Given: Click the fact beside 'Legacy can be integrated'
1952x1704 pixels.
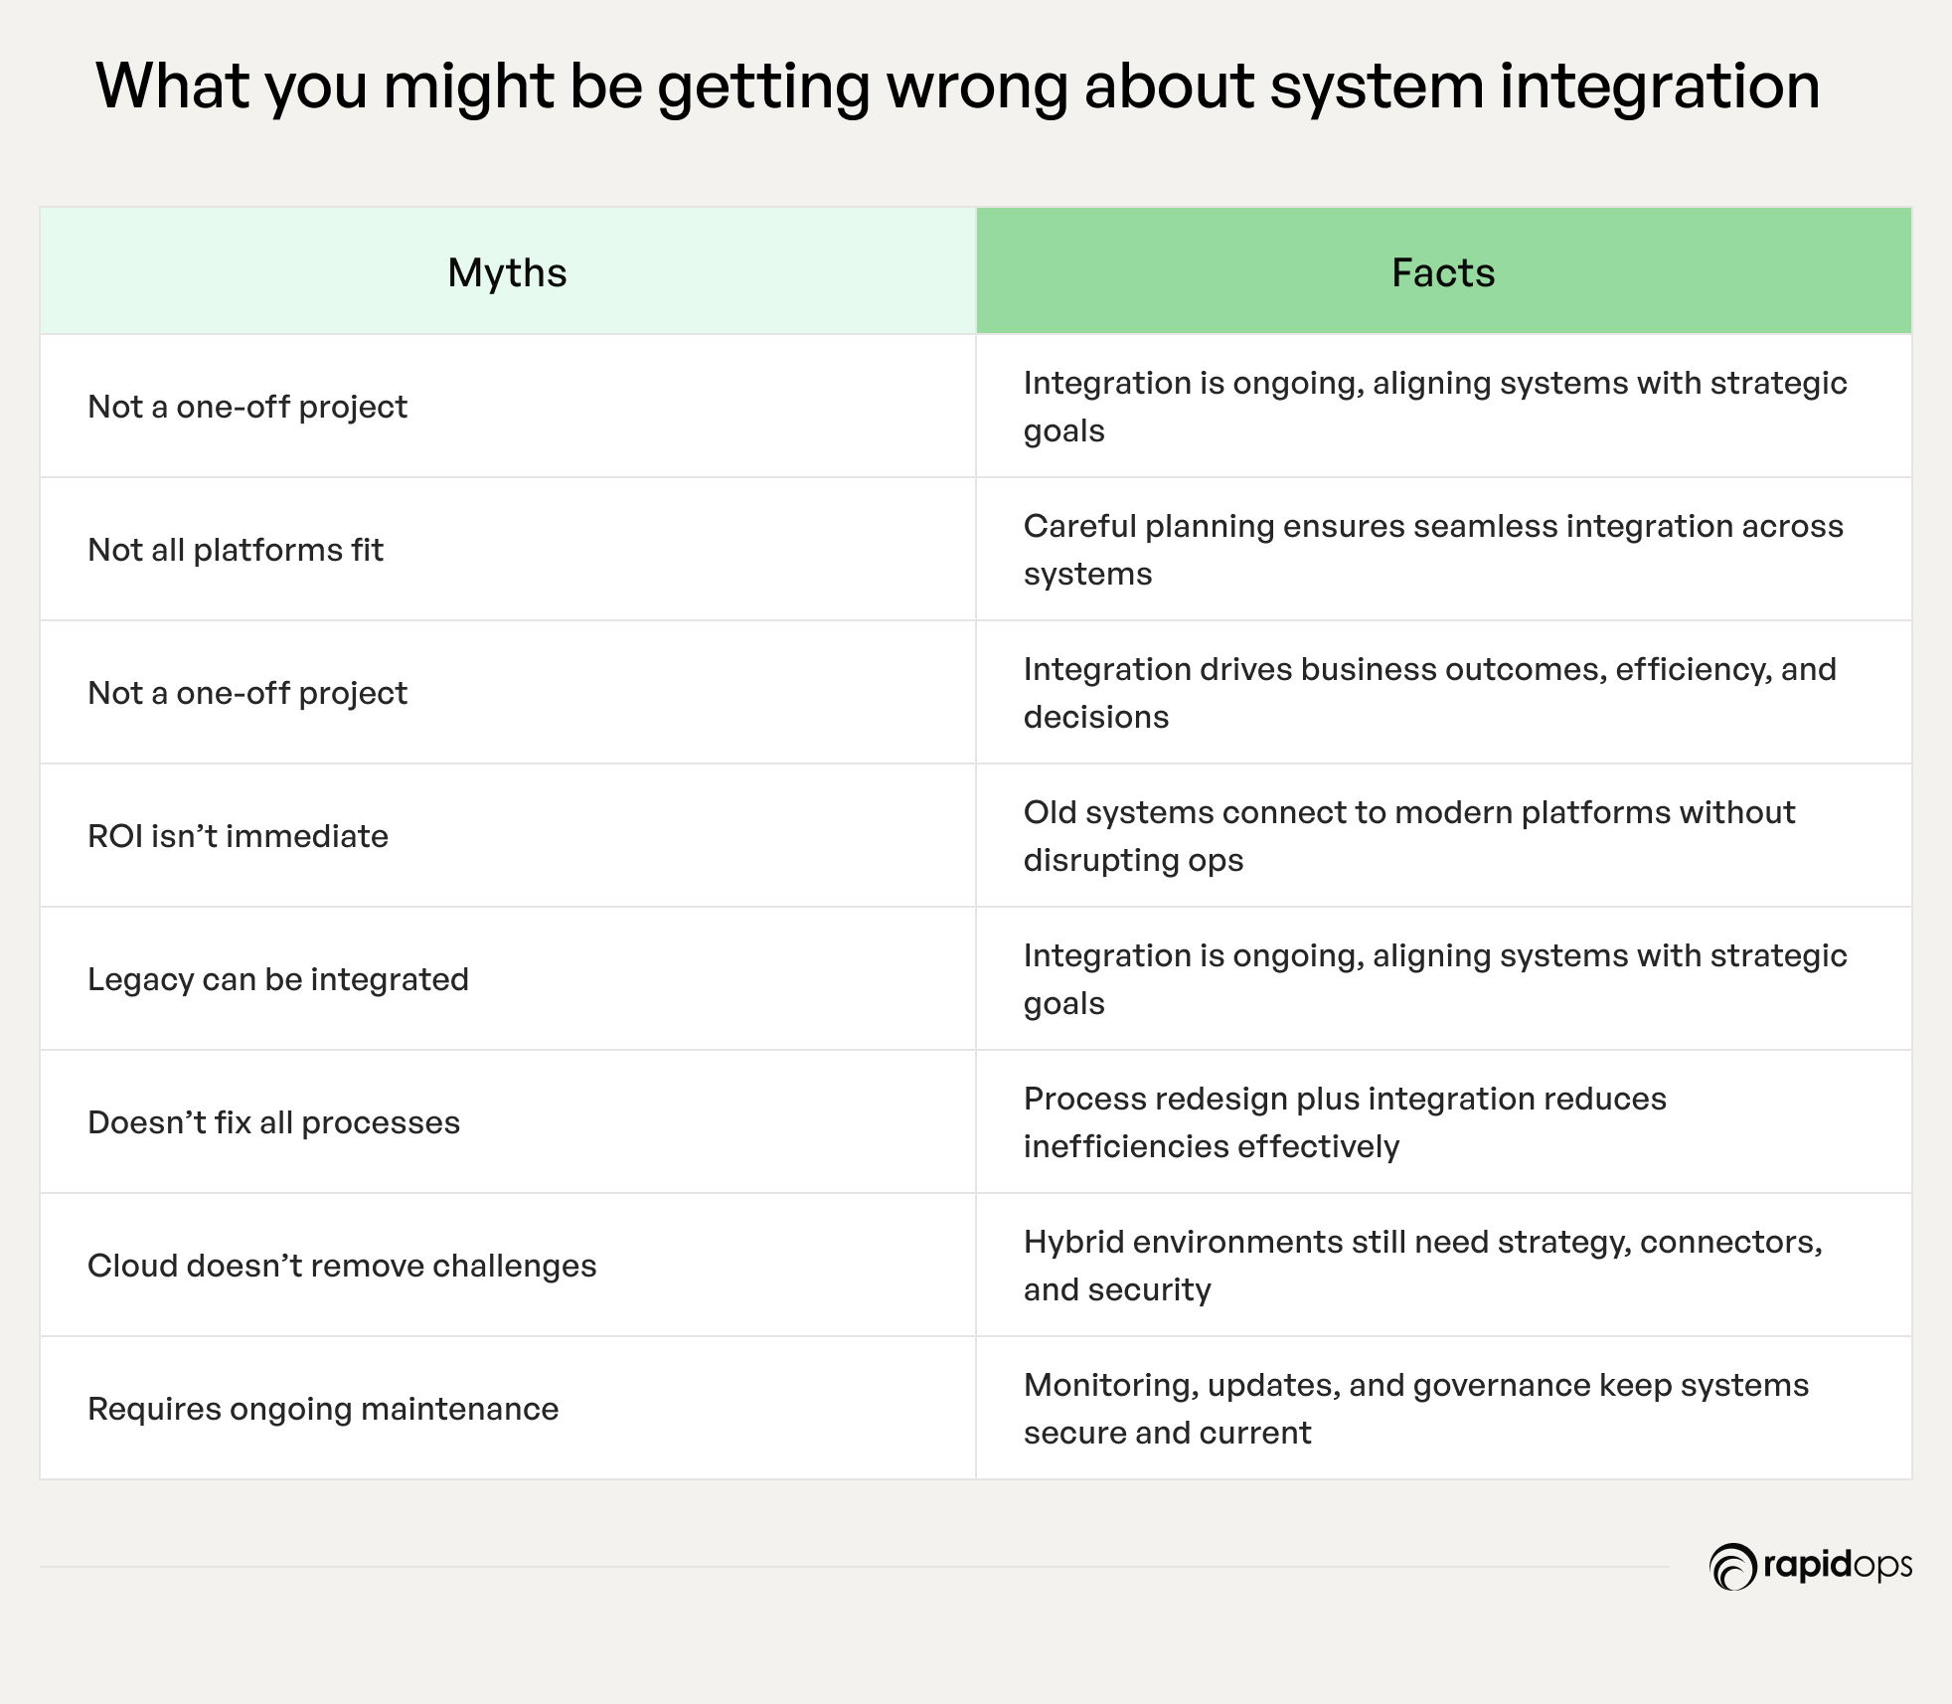Looking at the screenshot, I should (x=1434, y=979).
